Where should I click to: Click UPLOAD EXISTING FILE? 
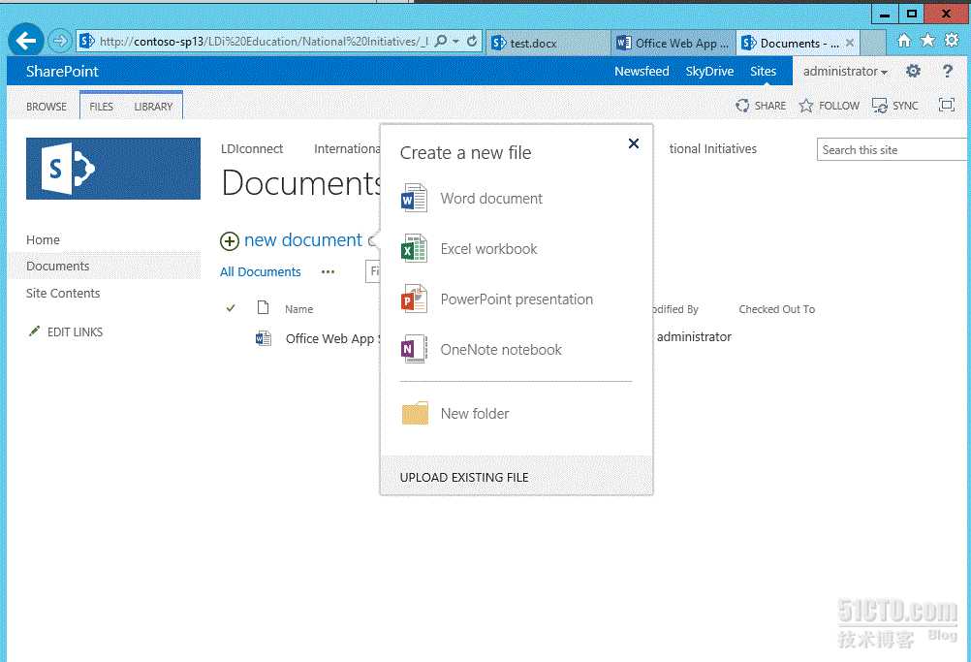tap(464, 478)
